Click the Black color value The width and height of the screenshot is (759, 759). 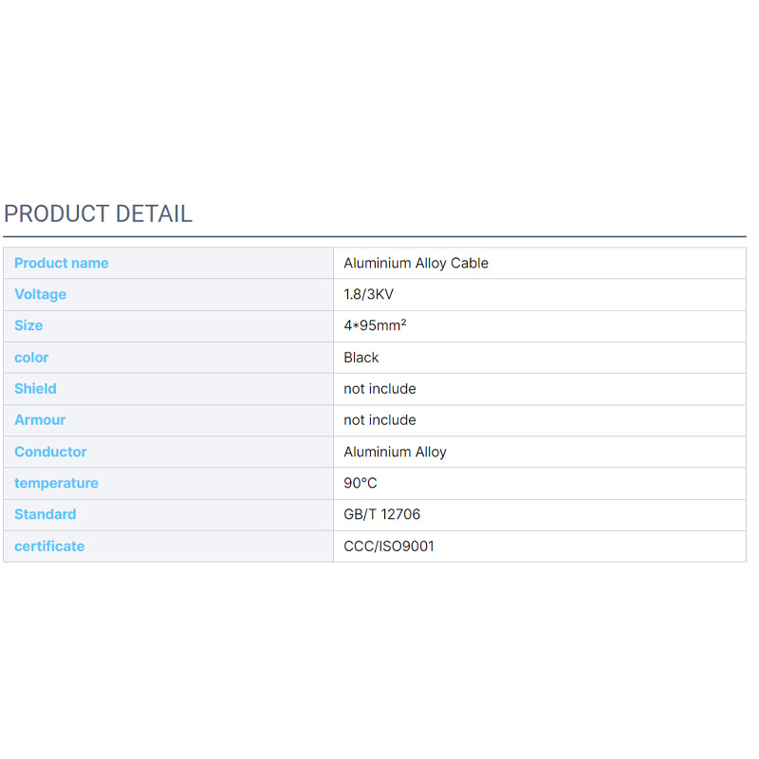[361, 358]
